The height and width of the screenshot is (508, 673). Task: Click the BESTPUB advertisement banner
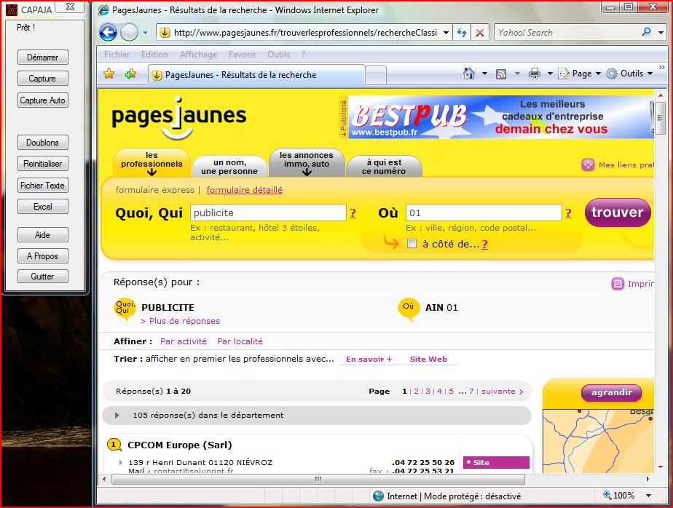500,116
